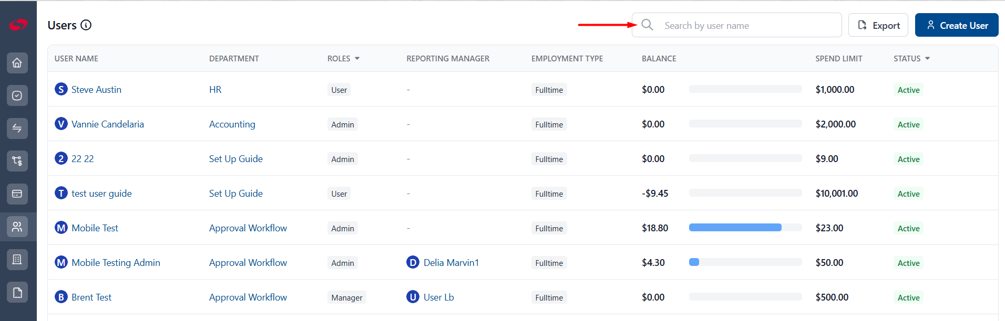
Task: Open test user guide profile
Action: click(101, 194)
